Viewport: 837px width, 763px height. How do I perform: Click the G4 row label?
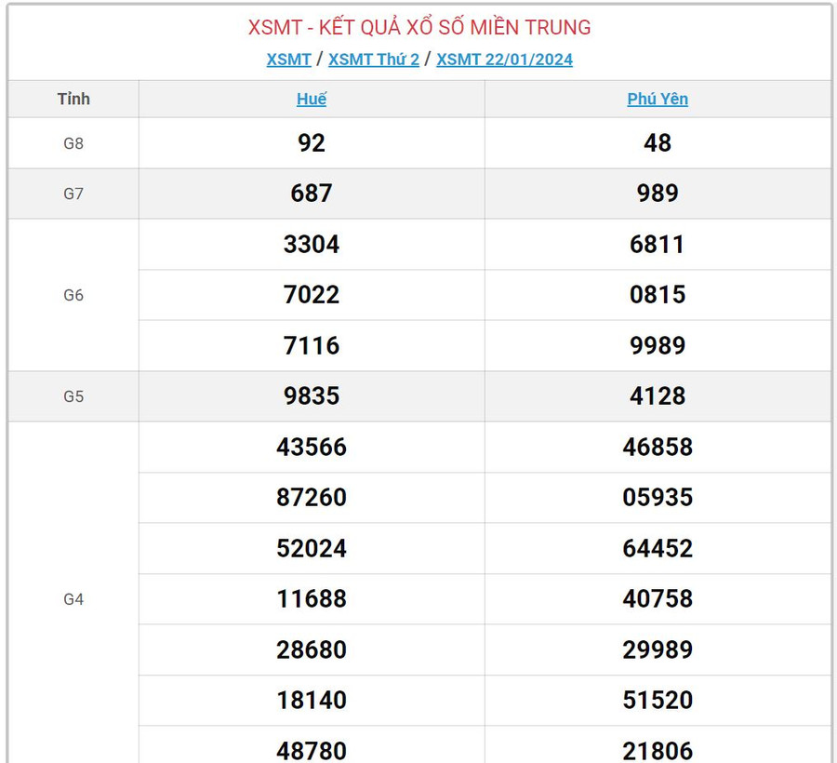[x=73, y=600]
